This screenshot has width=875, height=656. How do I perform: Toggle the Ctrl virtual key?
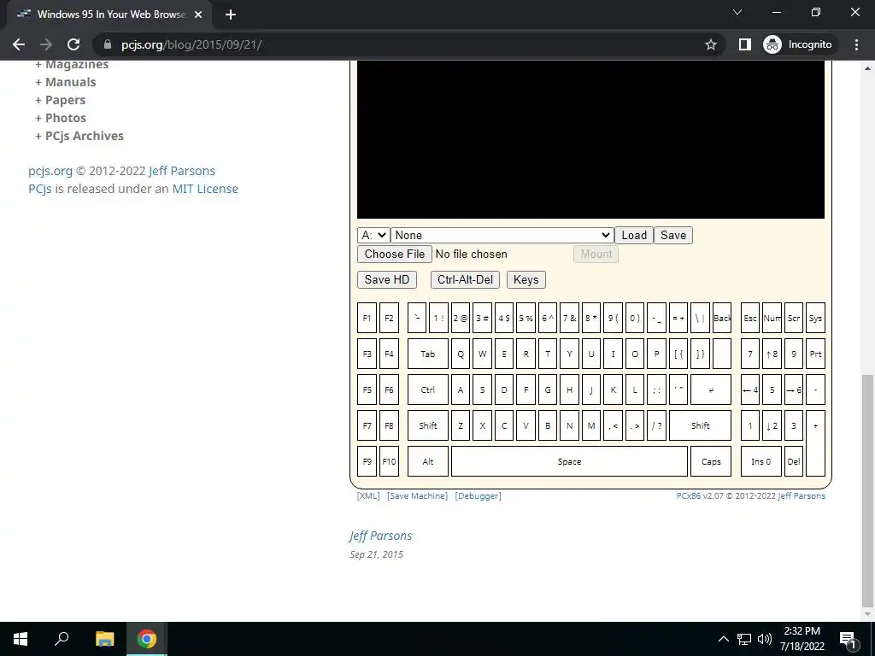coord(428,389)
